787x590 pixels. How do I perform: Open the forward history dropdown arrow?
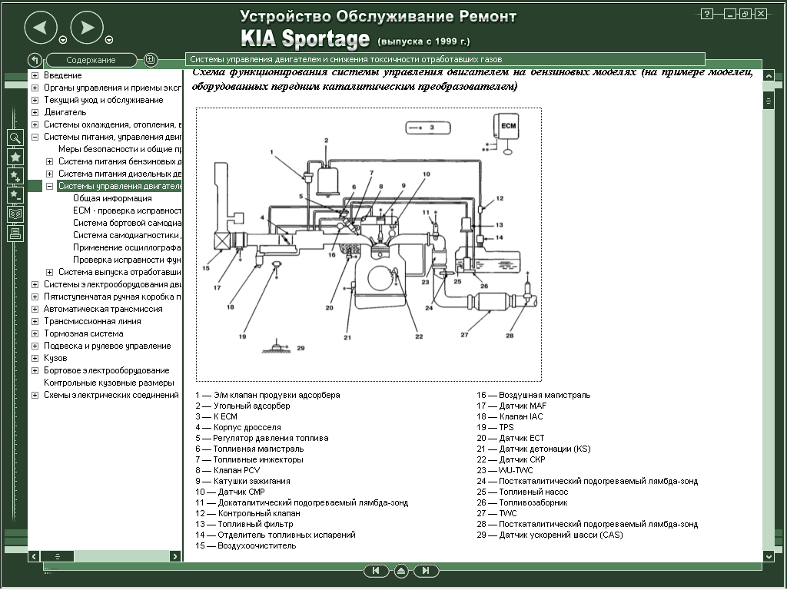[109, 41]
